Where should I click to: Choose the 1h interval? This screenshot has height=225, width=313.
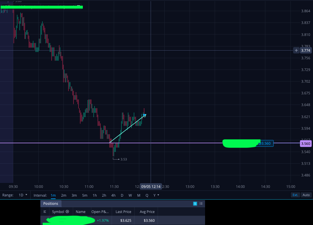pos(94,195)
